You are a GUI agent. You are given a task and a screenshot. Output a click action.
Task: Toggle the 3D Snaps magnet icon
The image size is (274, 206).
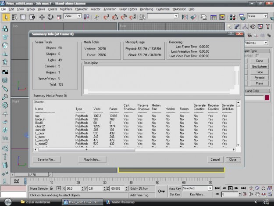point(106,17)
